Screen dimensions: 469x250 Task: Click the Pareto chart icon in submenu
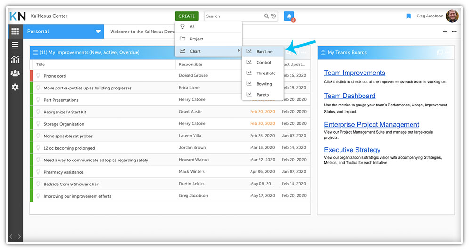click(249, 95)
